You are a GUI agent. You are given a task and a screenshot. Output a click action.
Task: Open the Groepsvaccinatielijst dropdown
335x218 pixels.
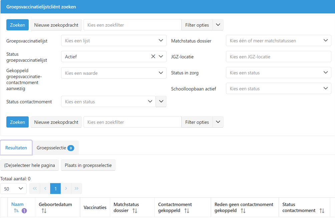(x=113, y=41)
